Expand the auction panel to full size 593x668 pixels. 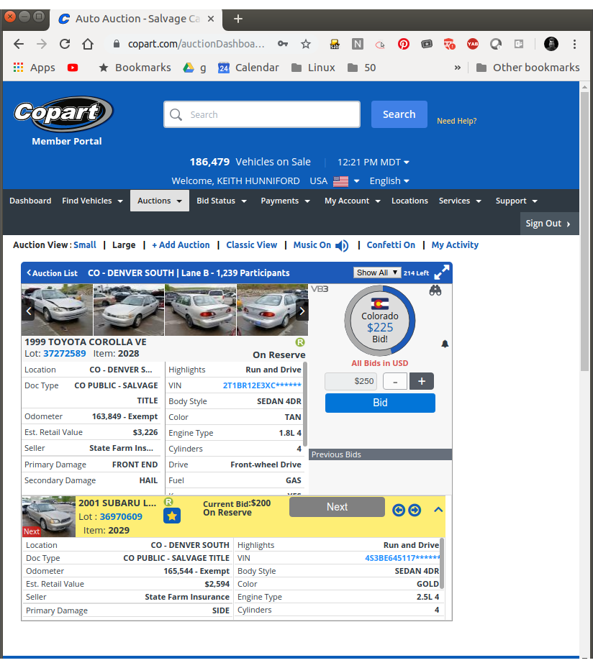442,273
